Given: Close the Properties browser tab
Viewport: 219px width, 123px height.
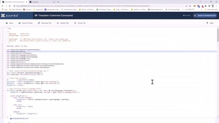Looking at the screenshot, I should pyautogui.click(x=54, y=2).
